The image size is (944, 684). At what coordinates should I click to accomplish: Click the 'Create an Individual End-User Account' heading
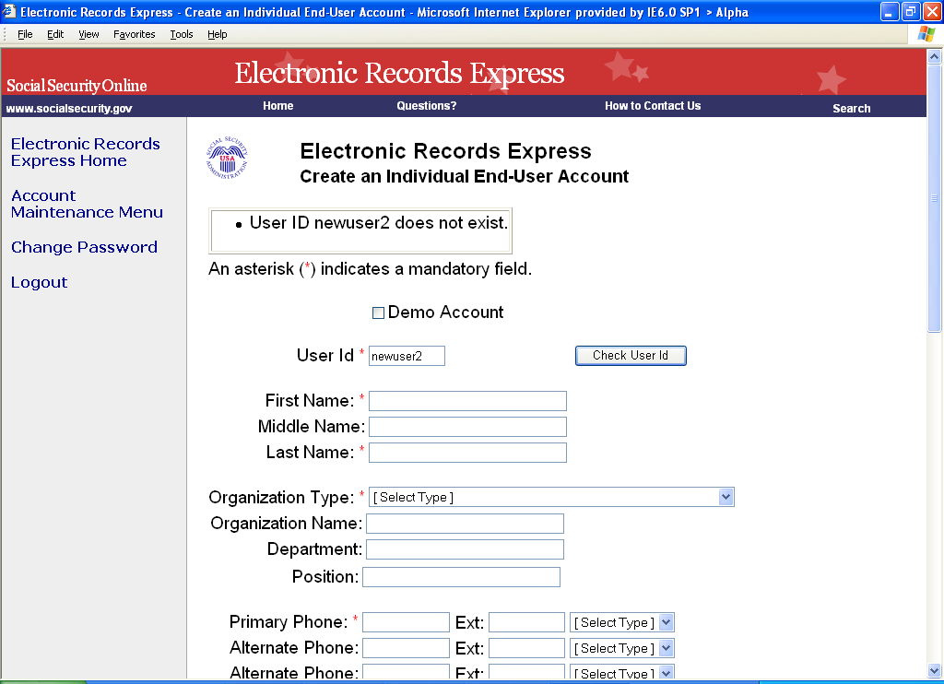pos(465,176)
